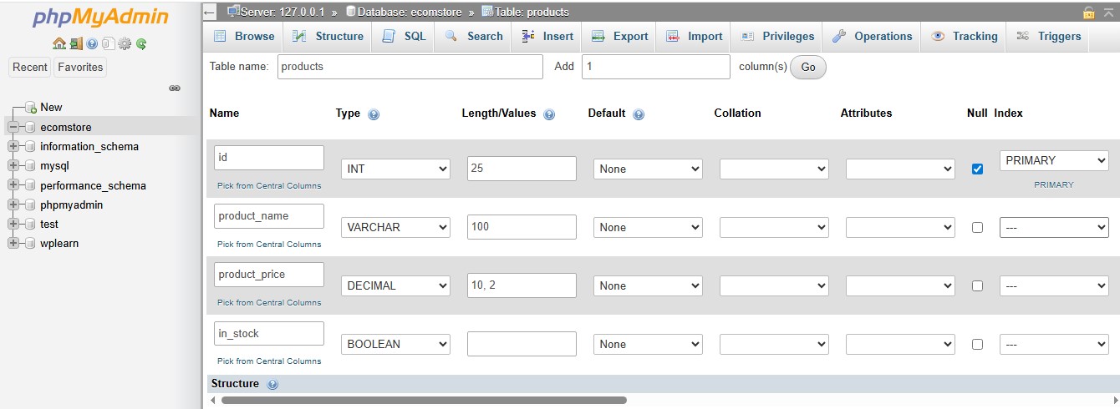Click the chain link icon in sidebar
The image size is (1120, 409).
tap(175, 88)
